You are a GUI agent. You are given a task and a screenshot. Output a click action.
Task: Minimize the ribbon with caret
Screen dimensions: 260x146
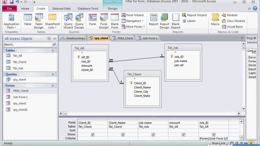click(x=249, y=9)
